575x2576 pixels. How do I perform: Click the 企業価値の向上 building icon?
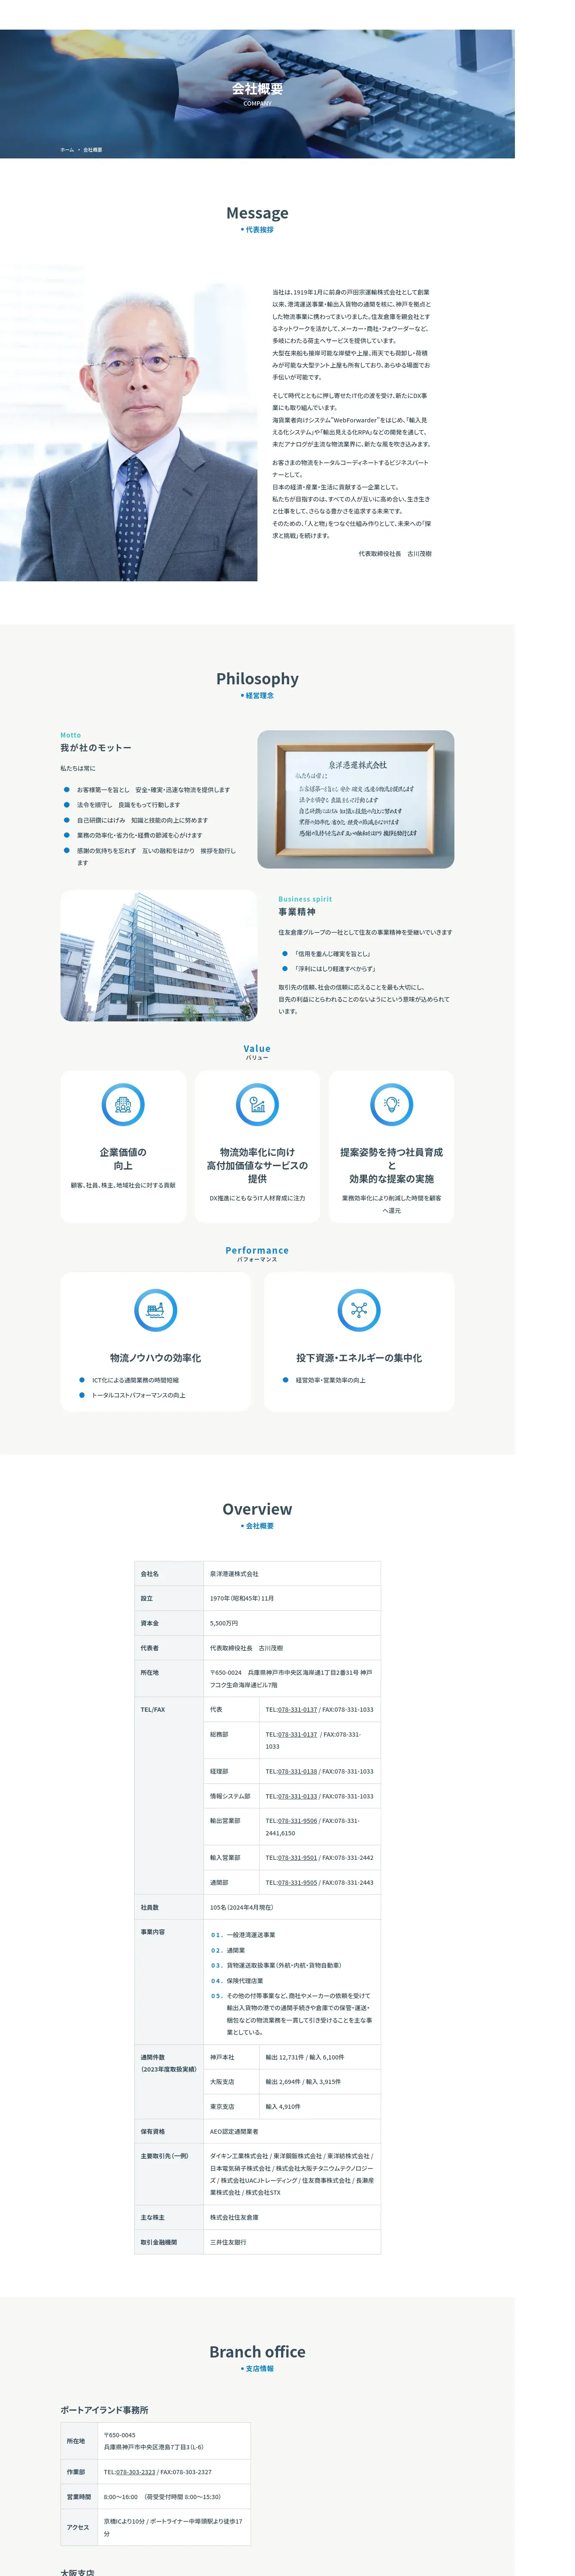(x=123, y=1105)
